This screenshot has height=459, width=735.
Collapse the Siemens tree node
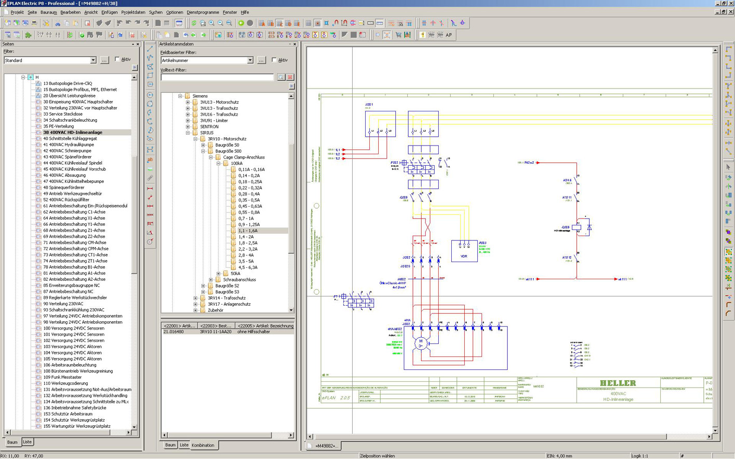coord(180,96)
